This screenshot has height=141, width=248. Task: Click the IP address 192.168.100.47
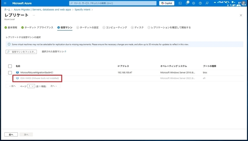click(125, 73)
